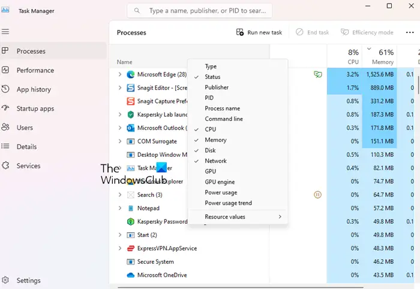Click the vertical scrollbar thumb
The image size is (420, 289).
(418, 85)
